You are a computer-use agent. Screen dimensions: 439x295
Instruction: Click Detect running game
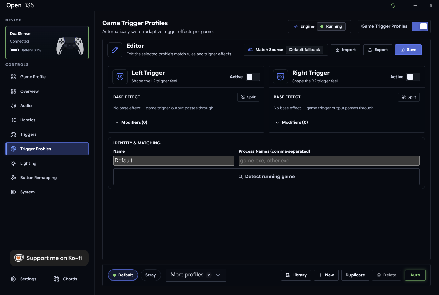266,177
